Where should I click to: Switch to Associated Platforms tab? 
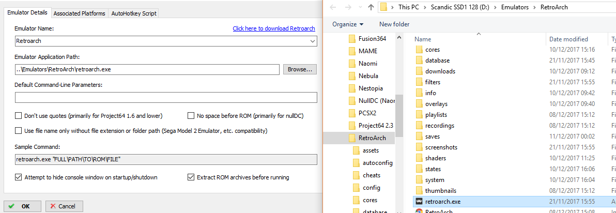[80, 13]
